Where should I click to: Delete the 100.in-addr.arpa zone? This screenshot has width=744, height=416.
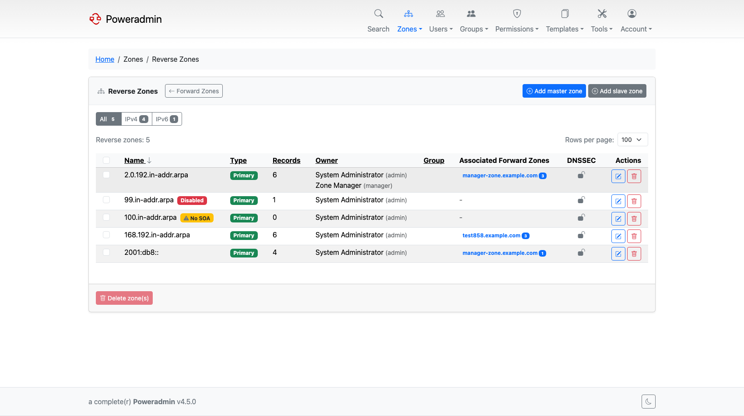634,219
